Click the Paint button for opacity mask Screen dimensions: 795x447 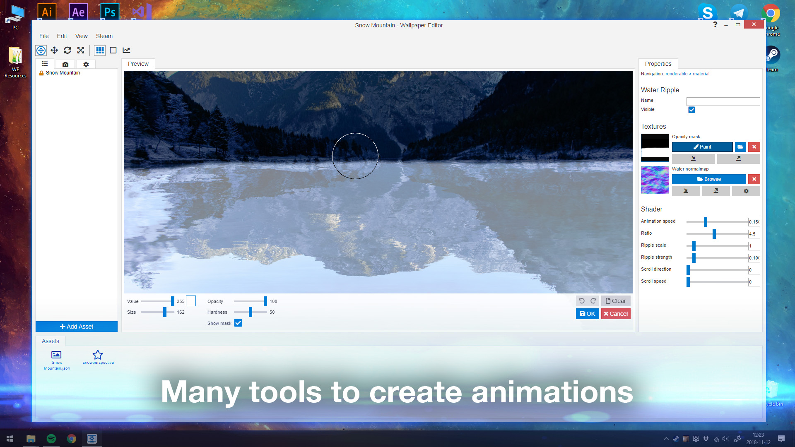click(702, 147)
